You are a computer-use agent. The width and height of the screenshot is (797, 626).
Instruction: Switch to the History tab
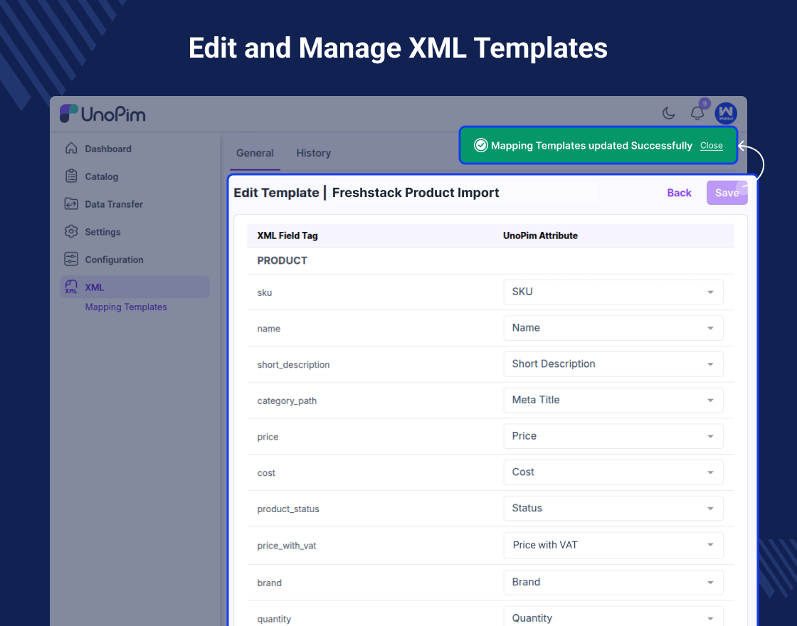click(x=314, y=153)
